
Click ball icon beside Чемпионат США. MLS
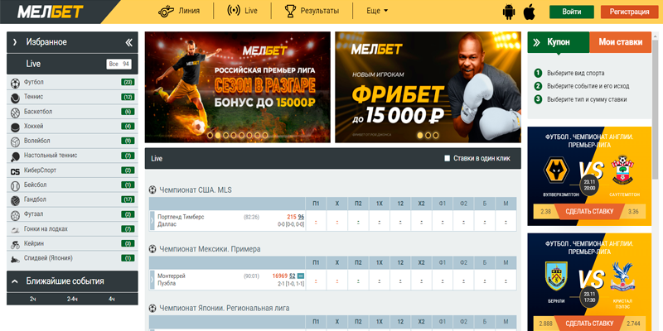pyautogui.click(x=152, y=190)
